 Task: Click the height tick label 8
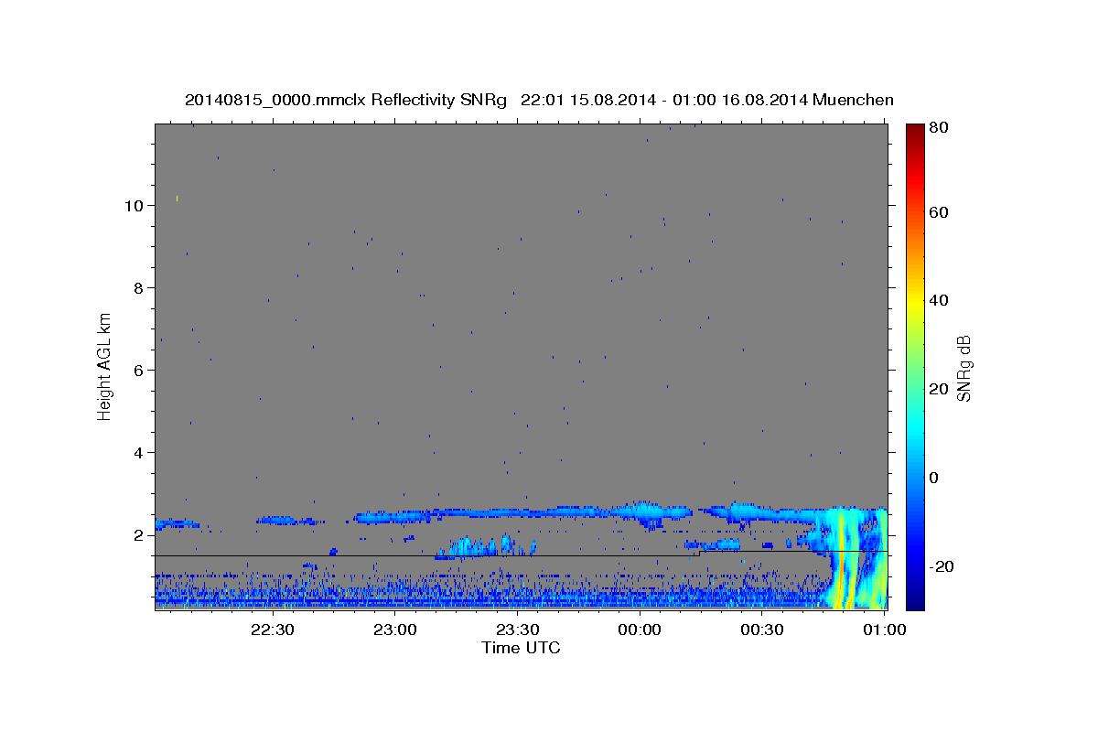[140, 288]
